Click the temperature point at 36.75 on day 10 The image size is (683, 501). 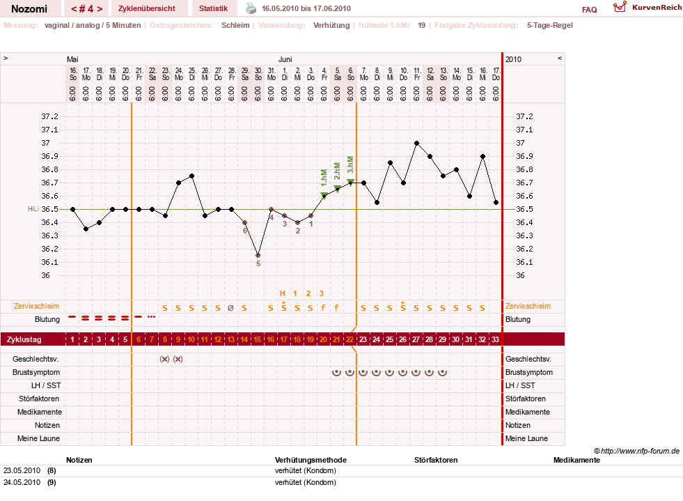tap(191, 176)
